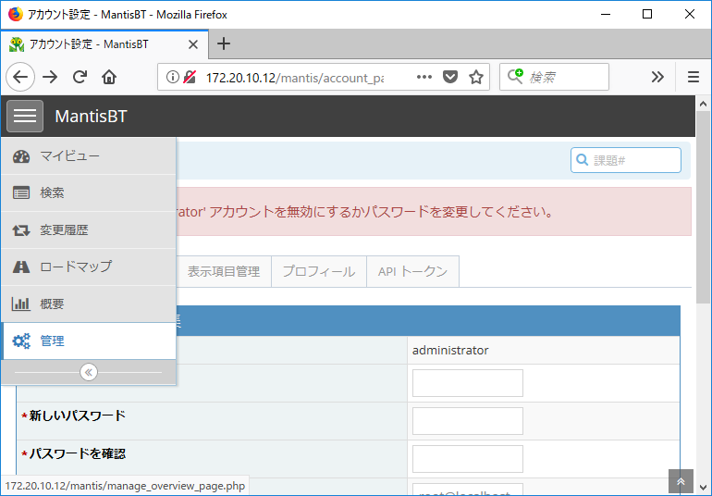Click the ロードマップ road icon

21,267
